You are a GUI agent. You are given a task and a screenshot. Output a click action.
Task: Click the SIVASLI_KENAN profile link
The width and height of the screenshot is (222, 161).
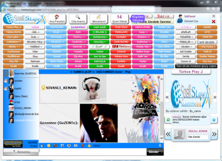click(x=198, y=131)
